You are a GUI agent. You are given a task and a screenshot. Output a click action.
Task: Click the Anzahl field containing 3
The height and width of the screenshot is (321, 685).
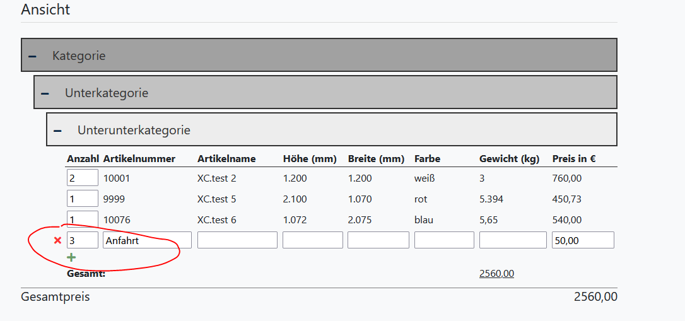(x=83, y=240)
